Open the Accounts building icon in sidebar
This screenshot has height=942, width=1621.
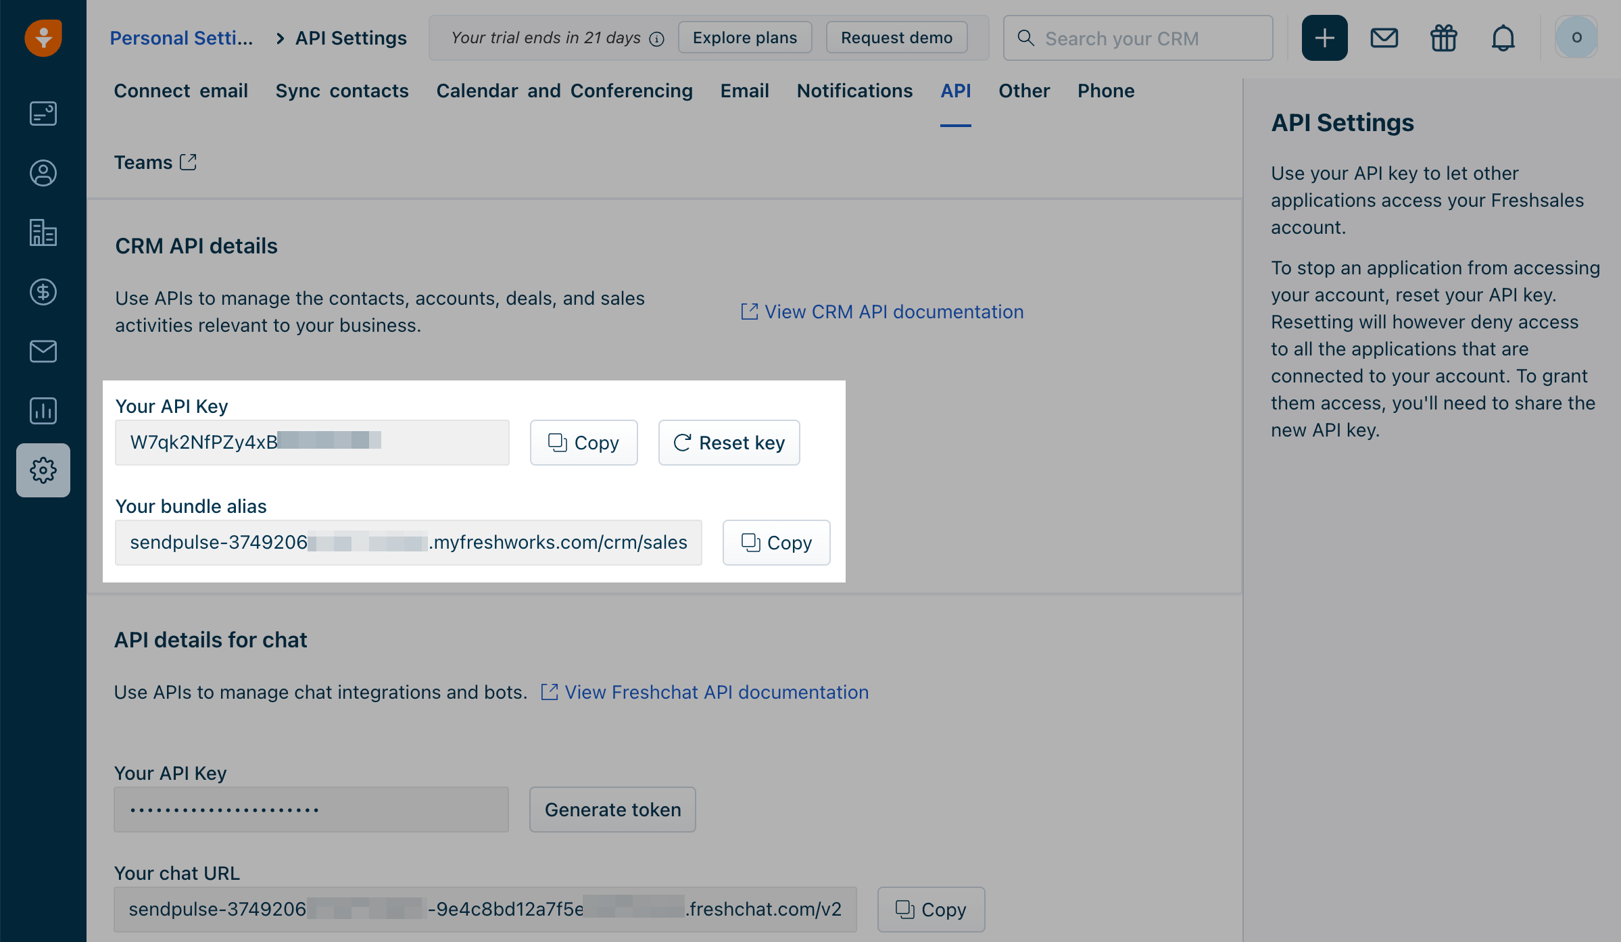point(43,232)
